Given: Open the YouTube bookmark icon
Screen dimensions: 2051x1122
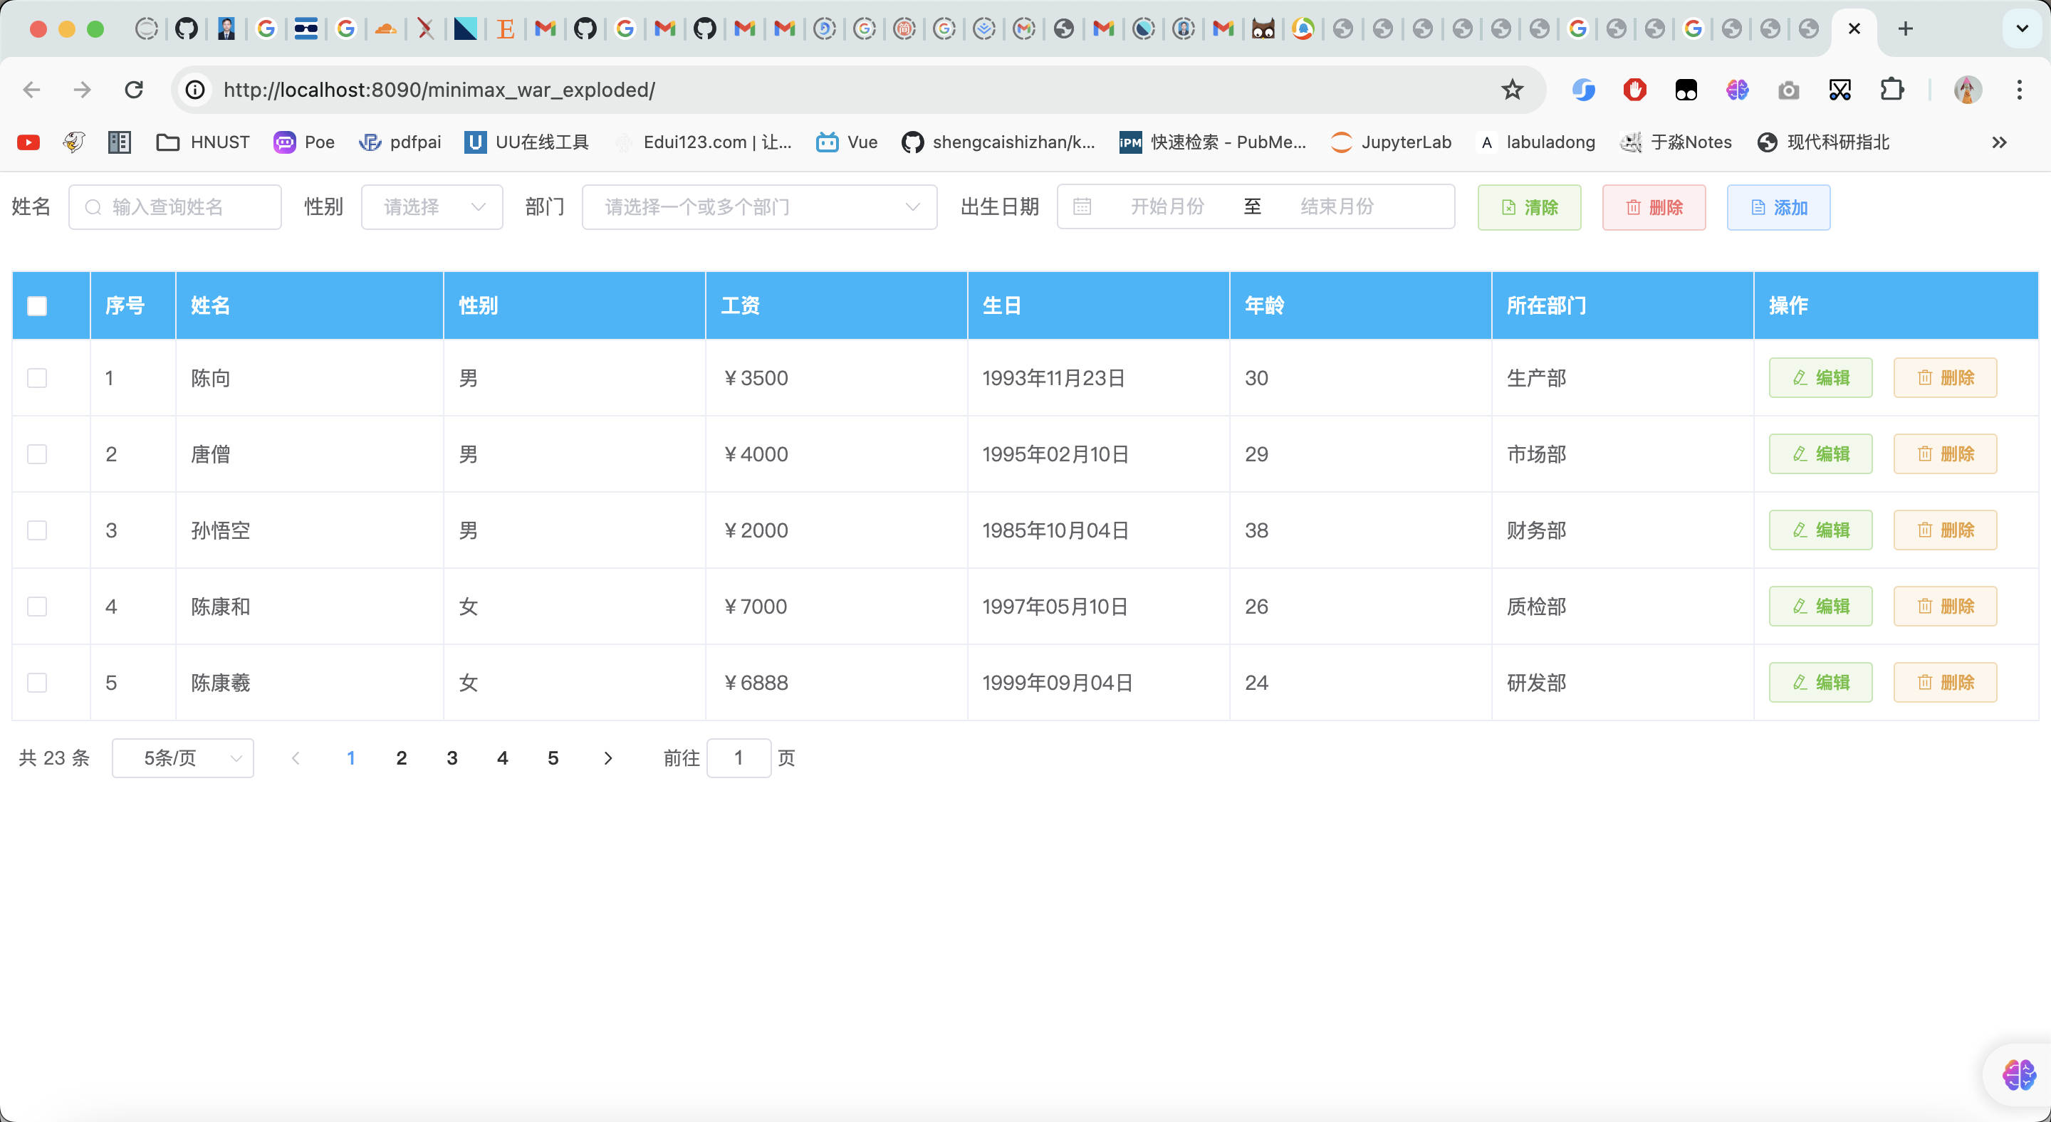Looking at the screenshot, I should coord(28,142).
